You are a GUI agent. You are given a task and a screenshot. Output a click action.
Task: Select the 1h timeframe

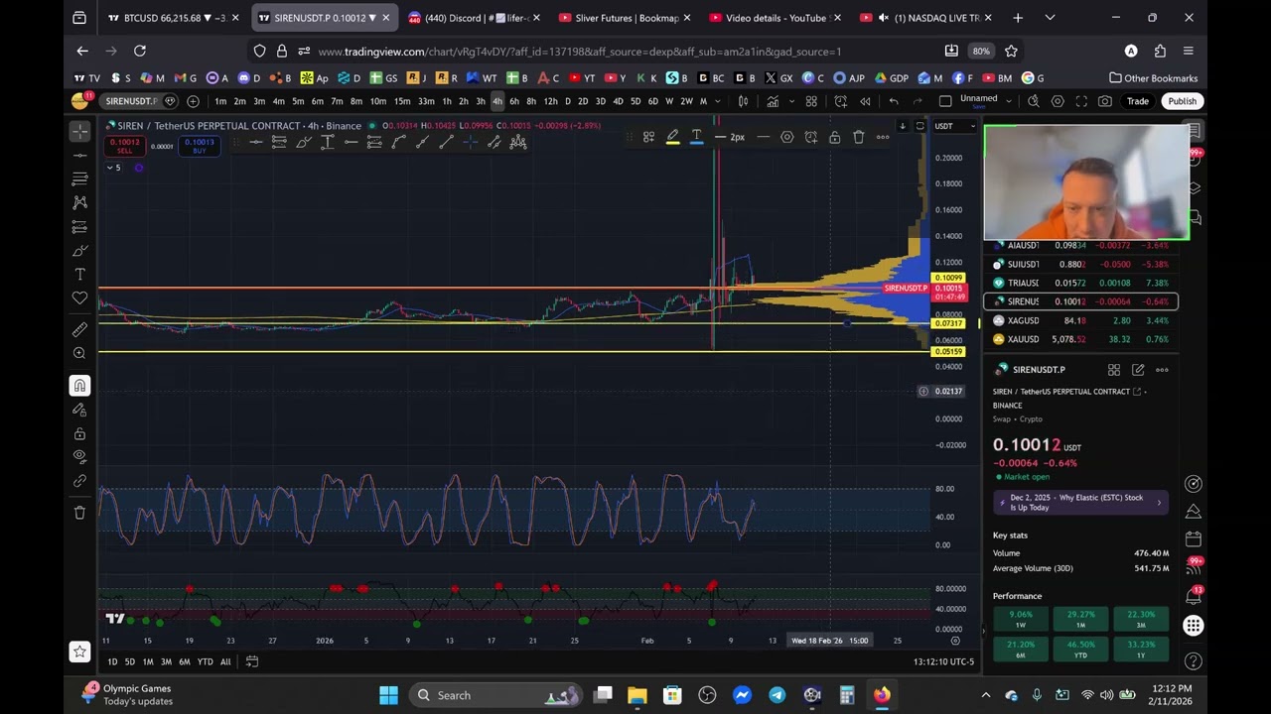[x=447, y=101]
